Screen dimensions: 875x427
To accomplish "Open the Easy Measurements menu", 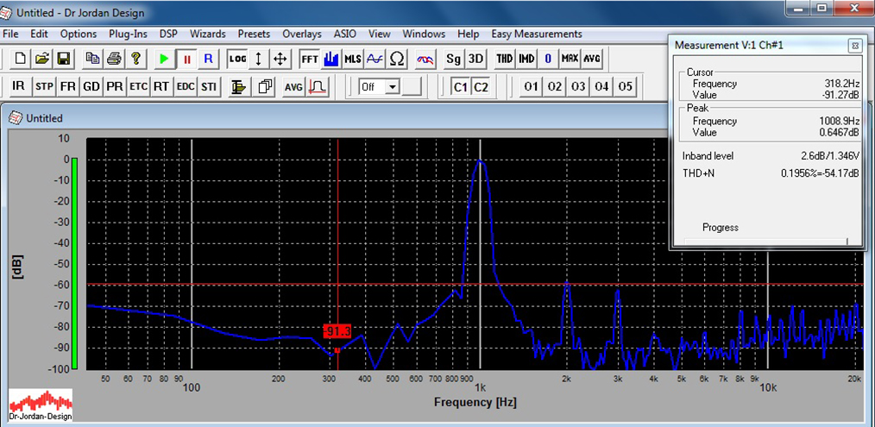I will (x=536, y=34).
